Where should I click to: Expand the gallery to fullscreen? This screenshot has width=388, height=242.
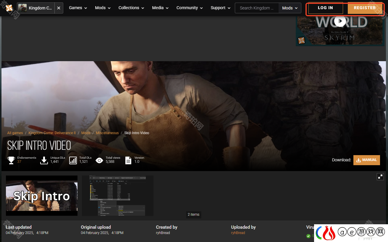[380, 177]
